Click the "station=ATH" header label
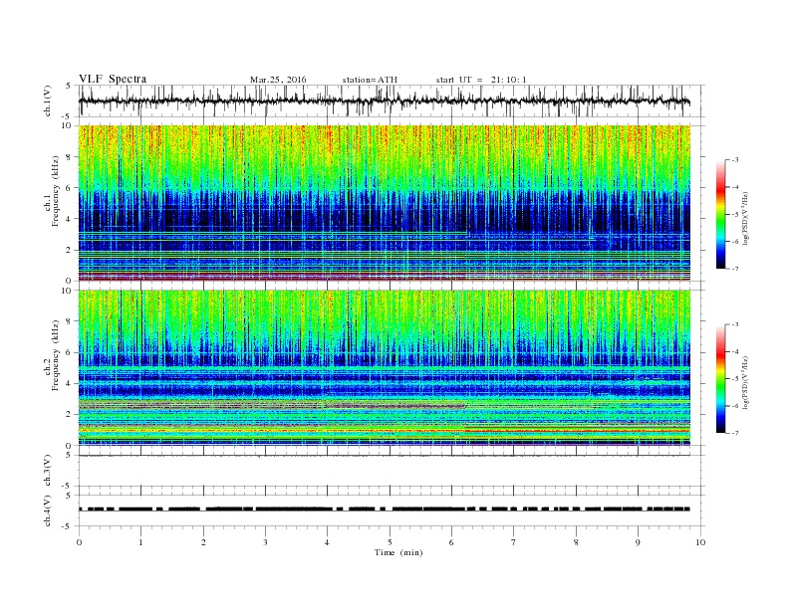The height and width of the screenshot is (609, 789). point(370,80)
